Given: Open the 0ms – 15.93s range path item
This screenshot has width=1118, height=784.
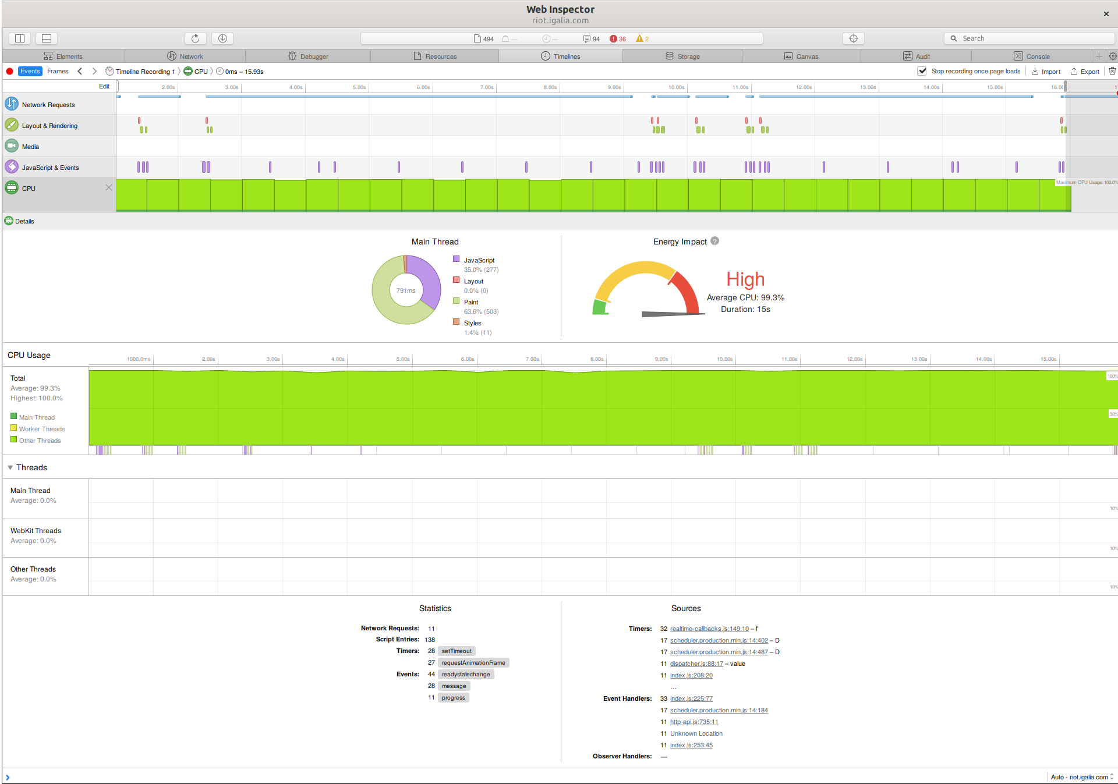Looking at the screenshot, I should tap(240, 72).
